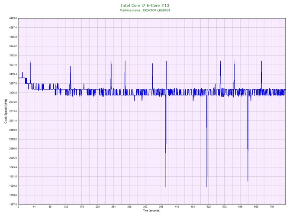The width and height of the screenshot is (290, 218).
Task: Click the 0 time axis tick label
Action: tap(18, 207)
